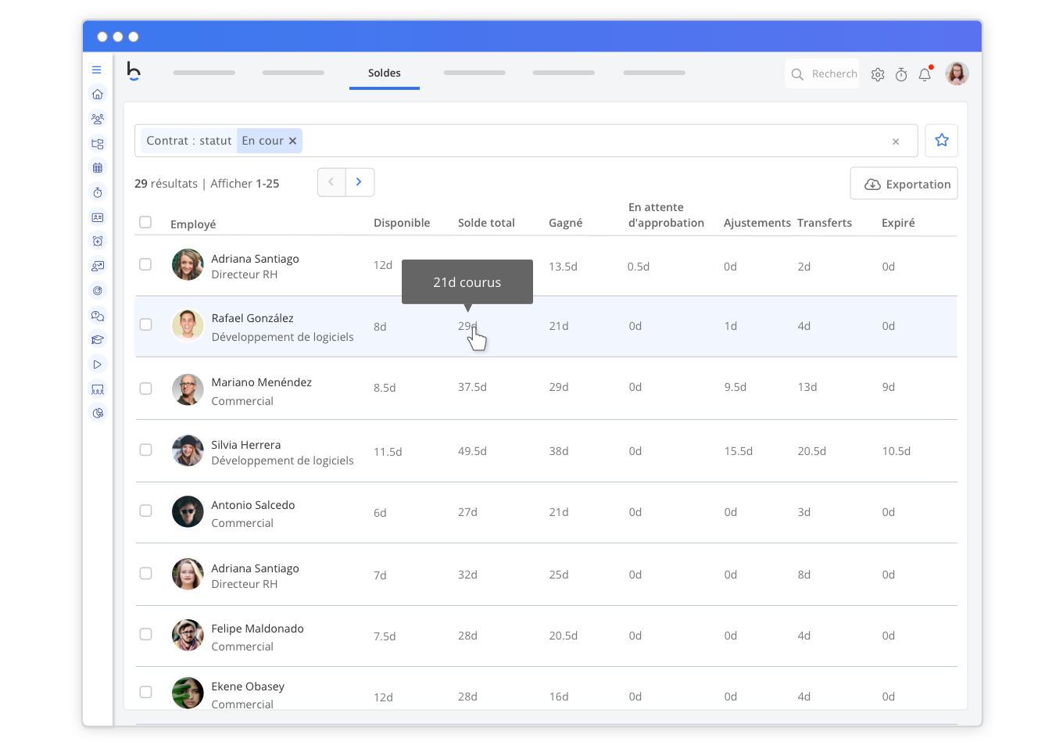Check the checkbox next to Rafael González
The image size is (1063, 749).
[145, 326]
